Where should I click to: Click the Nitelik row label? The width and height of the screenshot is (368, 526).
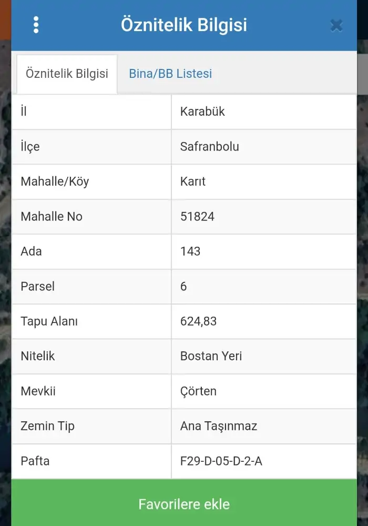coord(38,356)
